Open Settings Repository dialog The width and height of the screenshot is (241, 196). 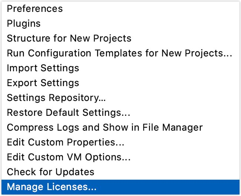(57, 98)
